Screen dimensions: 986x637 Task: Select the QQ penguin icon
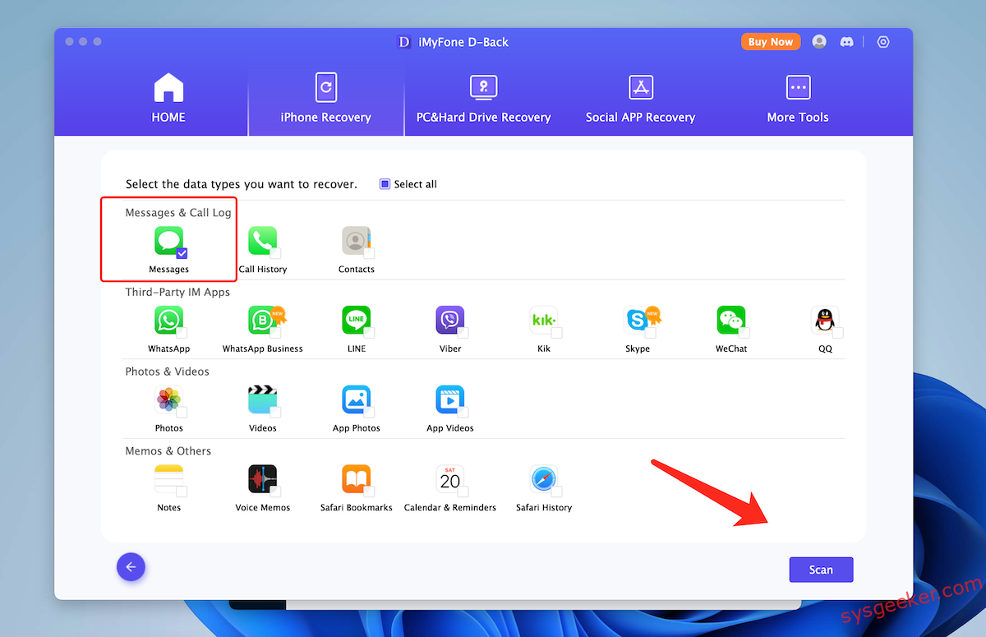click(825, 321)
